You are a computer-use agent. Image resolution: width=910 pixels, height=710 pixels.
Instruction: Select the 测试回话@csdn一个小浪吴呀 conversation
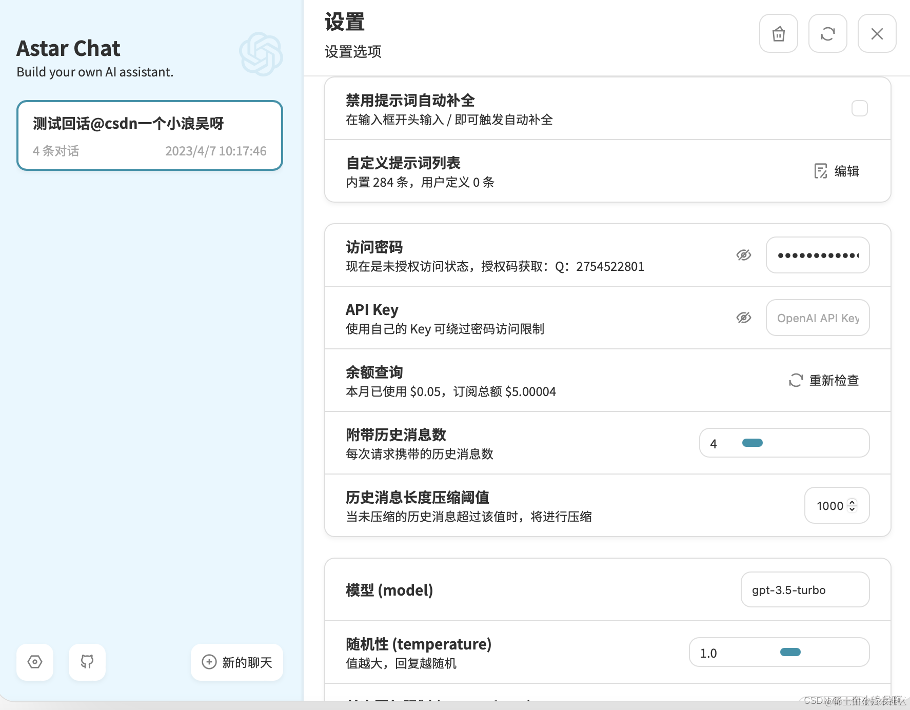coord(149,135)
